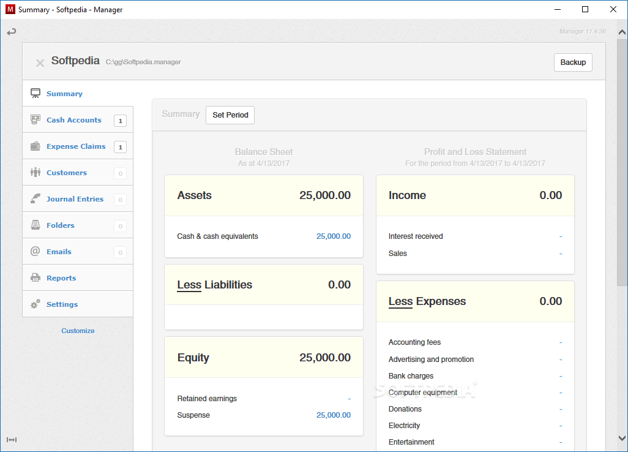Click the back arrow icon at top left
The height and width of the screenshot is (452, 628).
click(x=11, y=32)
